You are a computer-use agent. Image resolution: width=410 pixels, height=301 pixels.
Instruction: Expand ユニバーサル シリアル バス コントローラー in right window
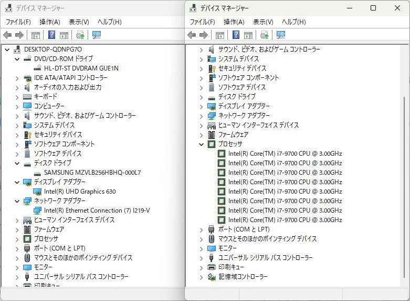201,258
